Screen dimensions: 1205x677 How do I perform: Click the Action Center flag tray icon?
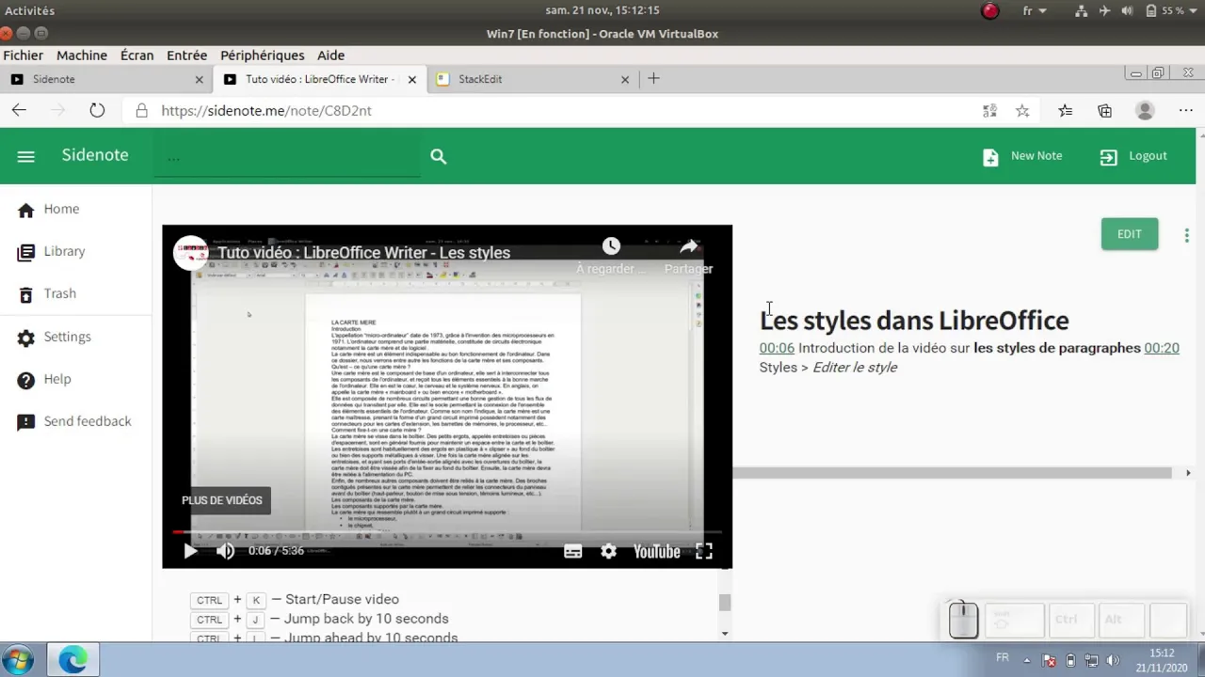[x=1049, y=660]
